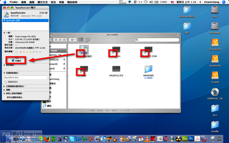Launch Photoshop from the Dock
Image resolution: width=229 pixels, height=143 pixels.
pyautogui.click(x=191, y=139)
